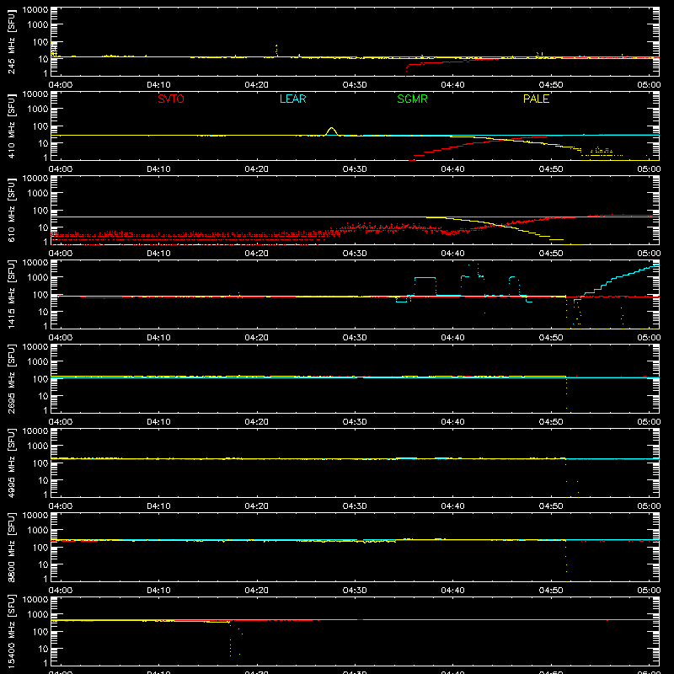
Task: Click the yellow PALE legend label
Action: coord(536,99)
